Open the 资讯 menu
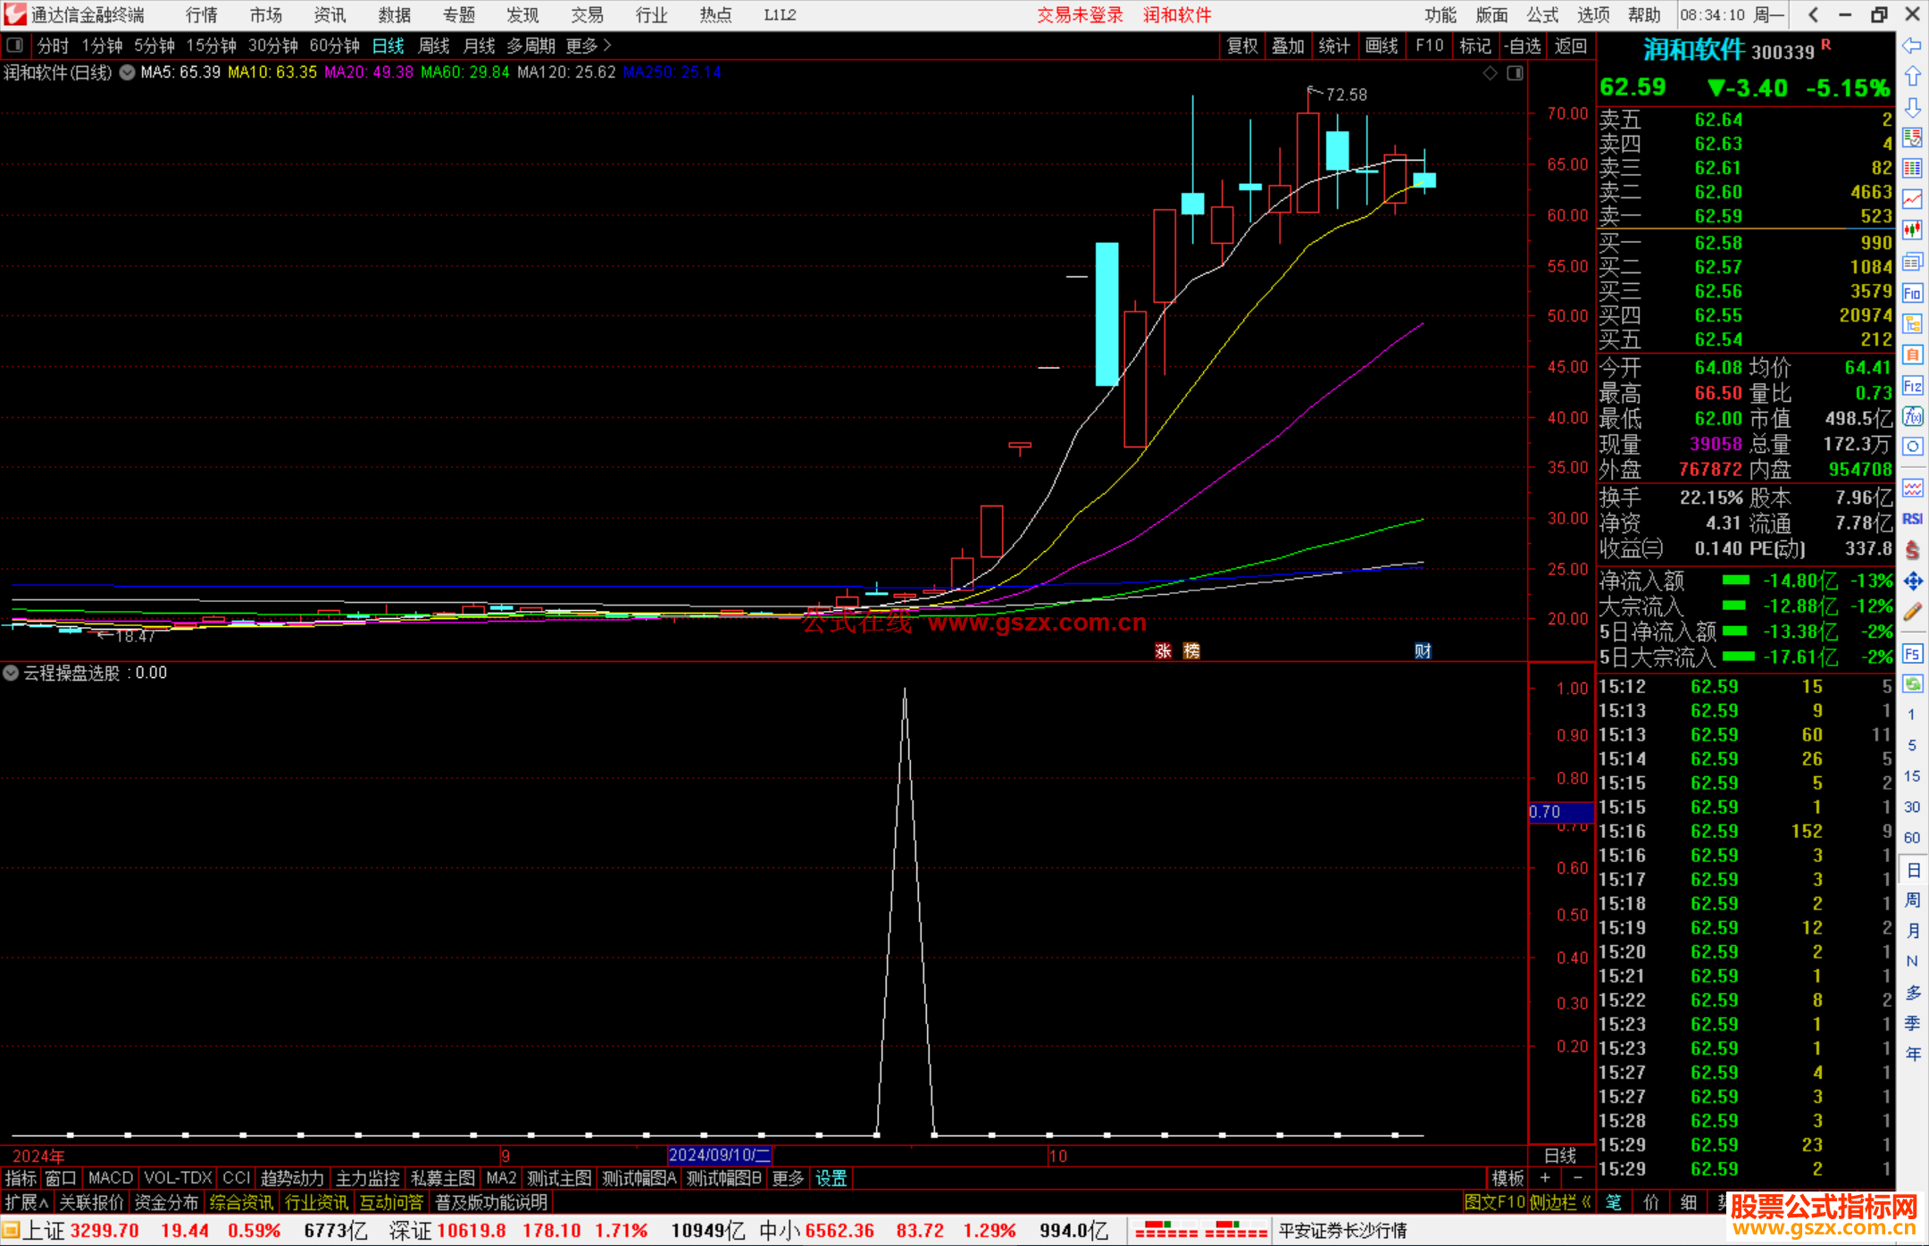Image resolution: width=1929 pixels, height=1246 pixels. (x=330, y=15)
